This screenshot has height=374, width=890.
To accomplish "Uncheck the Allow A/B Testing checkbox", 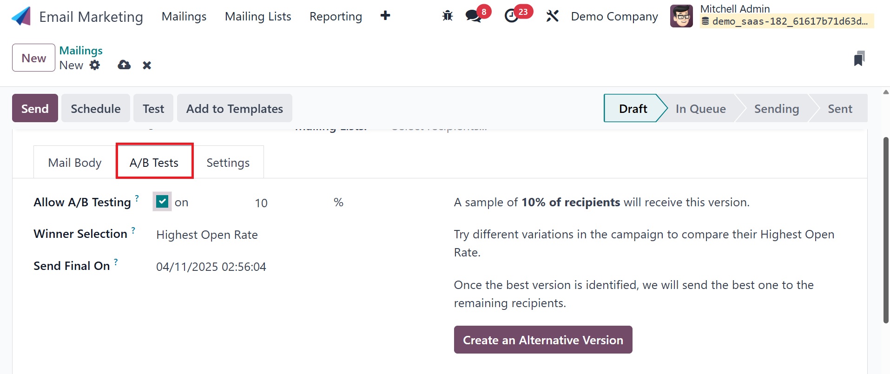I will tap(162, 202).
